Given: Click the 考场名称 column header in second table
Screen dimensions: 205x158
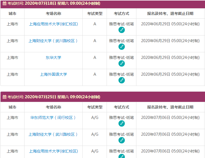Looking at the screenshot, I should 53,107.
